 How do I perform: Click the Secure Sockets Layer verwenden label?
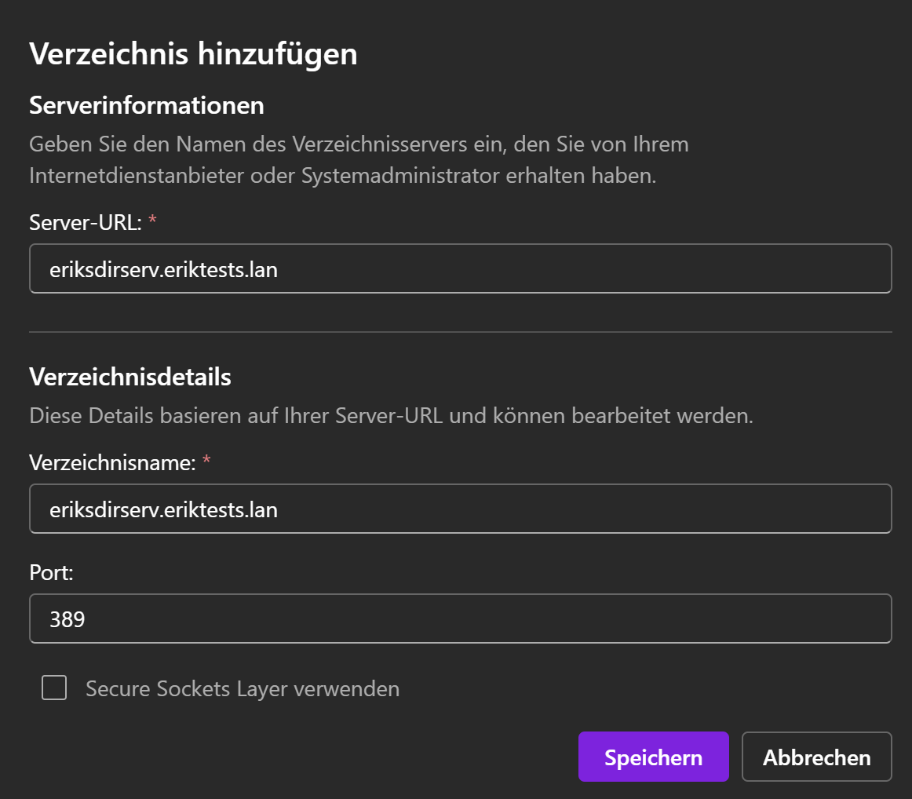243,688
